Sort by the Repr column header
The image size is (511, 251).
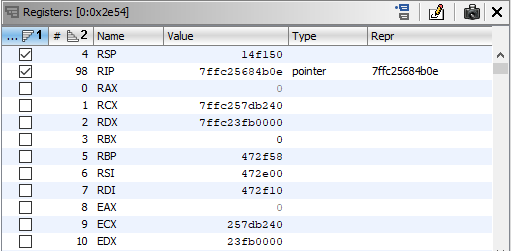[429, 36]
